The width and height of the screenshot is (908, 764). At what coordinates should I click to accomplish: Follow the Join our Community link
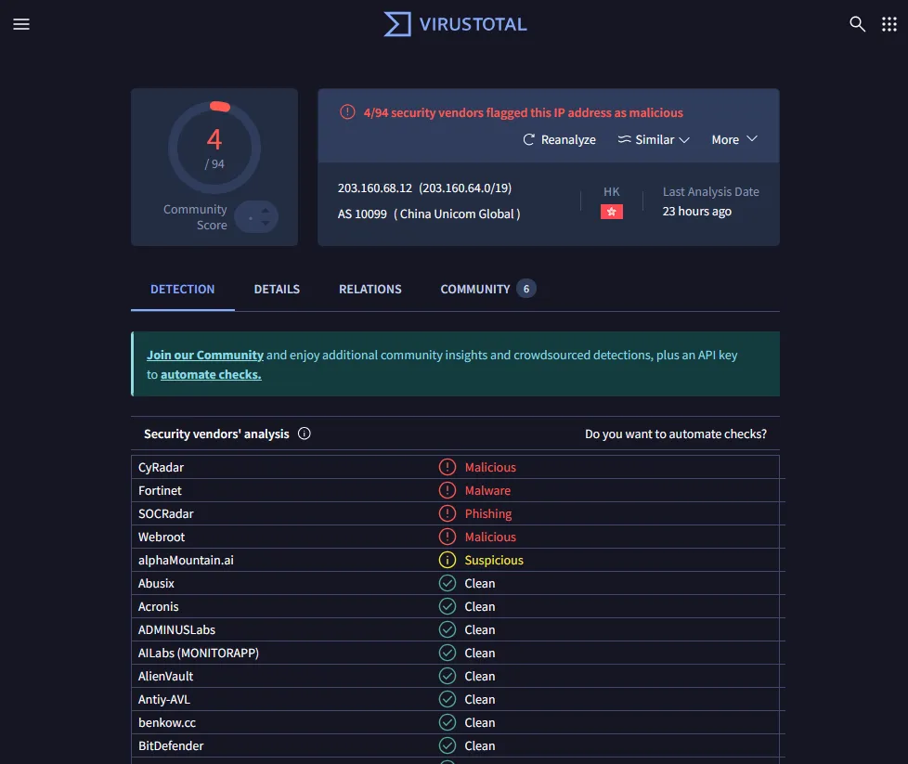pos(205,355)
